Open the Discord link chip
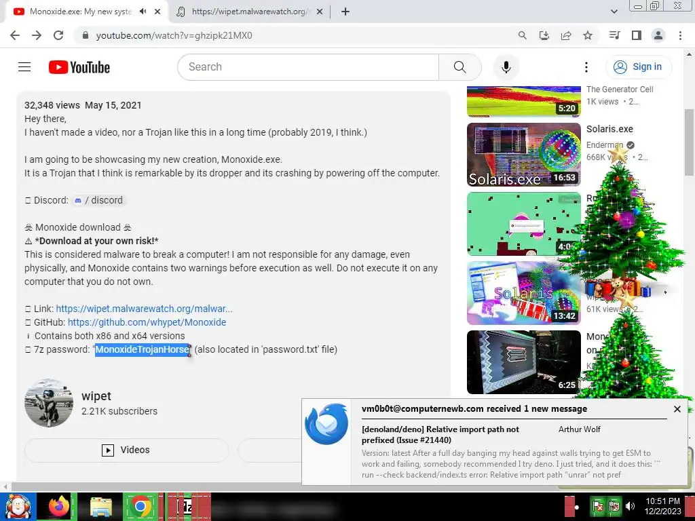This screenshot has height=521, width=695. [98, 200]
